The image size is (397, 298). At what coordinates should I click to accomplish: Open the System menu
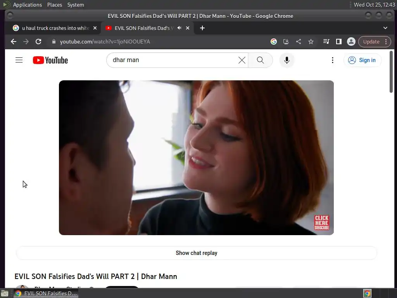tap(76, 5)
